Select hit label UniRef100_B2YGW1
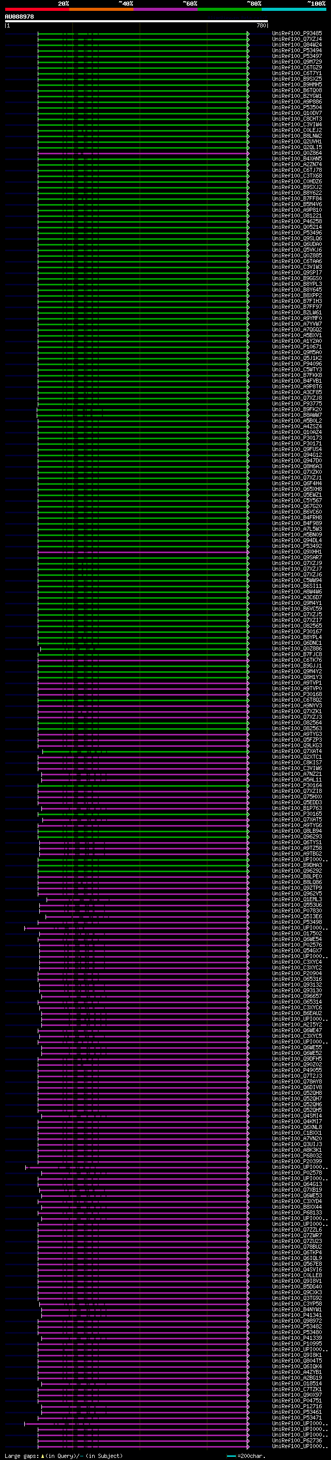331x1460 pixels. (297, 96)
